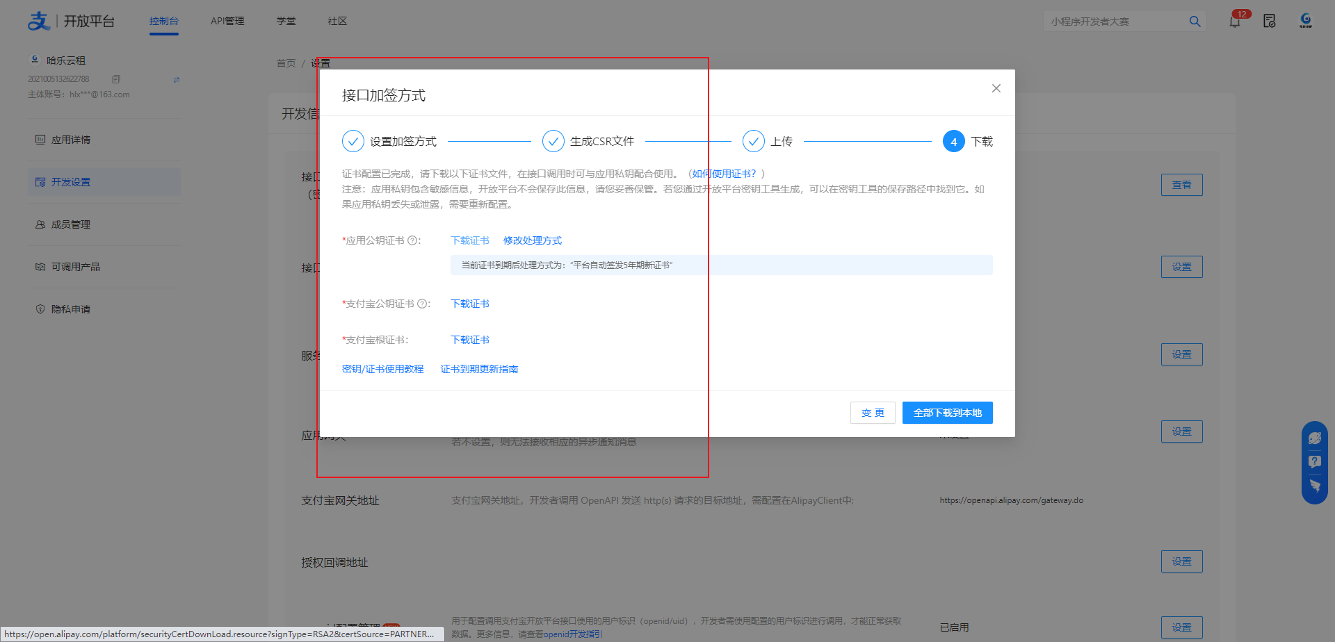
Task: Click the 生成CSR文件 step check icon
Action: click(553, 141)
